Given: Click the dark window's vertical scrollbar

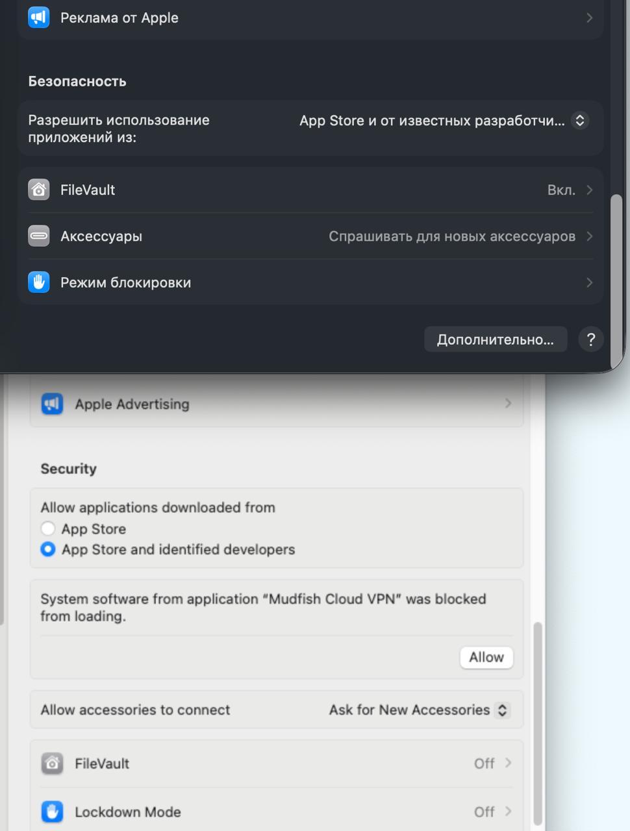Looking at the screenshot, I should [x=616, y=279].
